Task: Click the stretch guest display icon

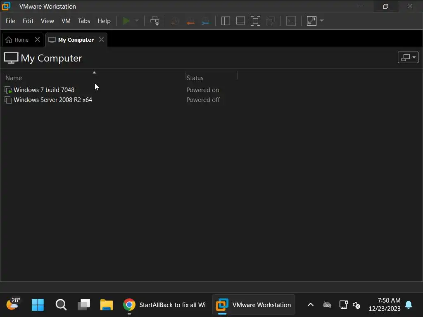Action: coord(311,21)
